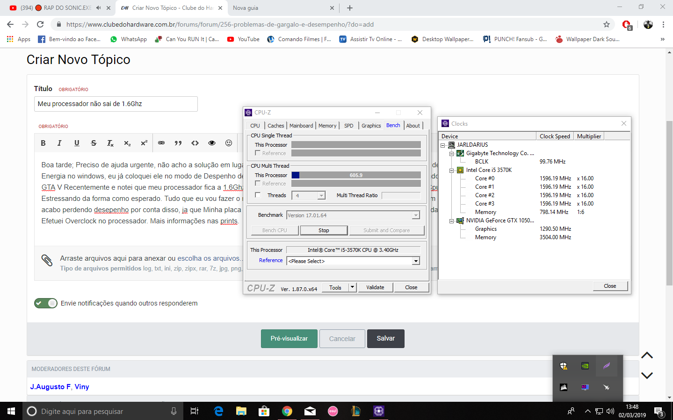The image size is (673, 420).
Task: Switch to the Graphics tab in CPU-Z
Action: pos(371,126)
